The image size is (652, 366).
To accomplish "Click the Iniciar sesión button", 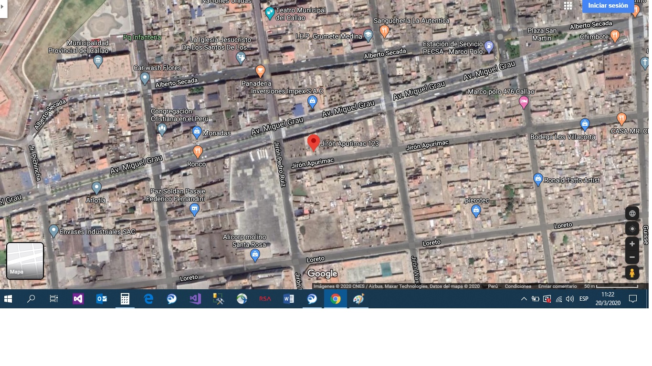I will 608,6.
